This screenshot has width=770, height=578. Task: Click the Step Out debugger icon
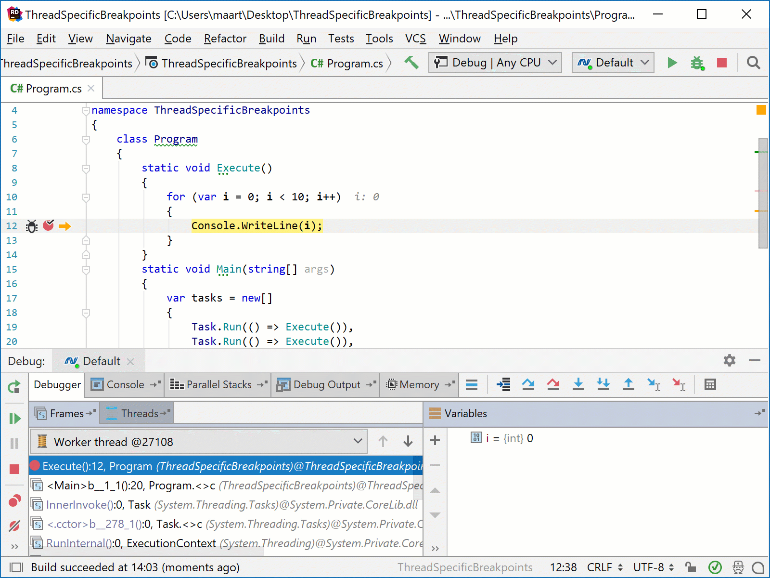click(628, 384)
